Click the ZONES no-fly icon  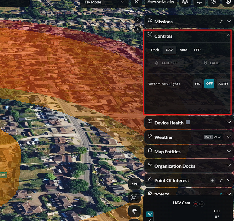[x=150, y=193]
